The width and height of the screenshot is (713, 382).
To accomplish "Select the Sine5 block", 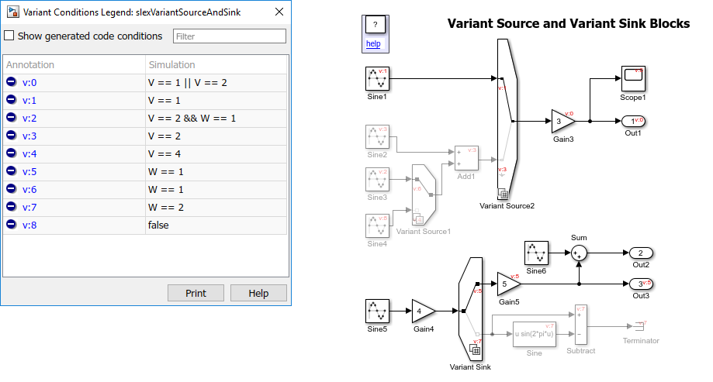I will (377, 311).
